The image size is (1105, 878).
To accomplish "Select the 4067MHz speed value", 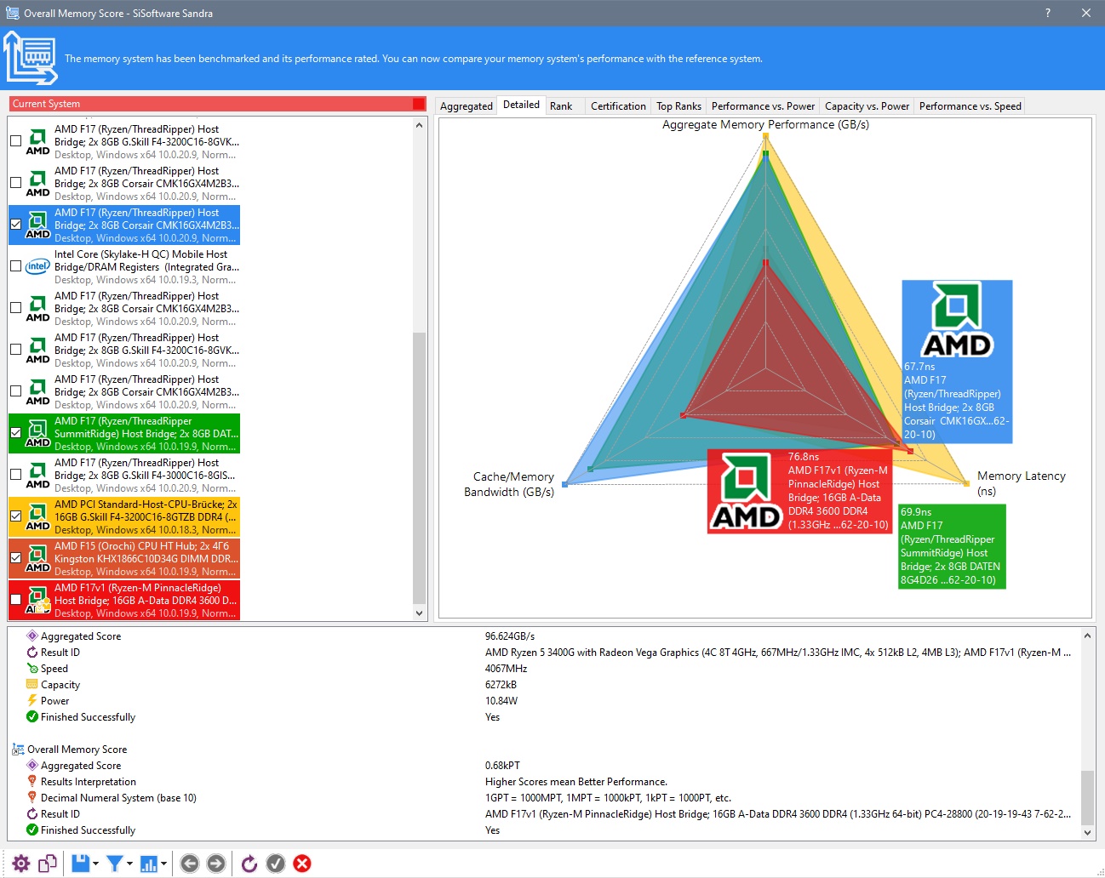I will click(x=506, y=669).
